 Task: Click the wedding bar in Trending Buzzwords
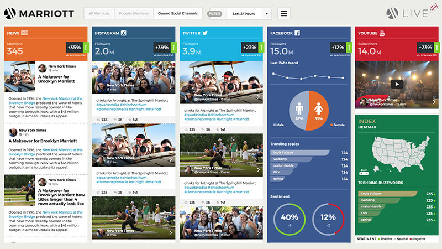coord(379,200)
